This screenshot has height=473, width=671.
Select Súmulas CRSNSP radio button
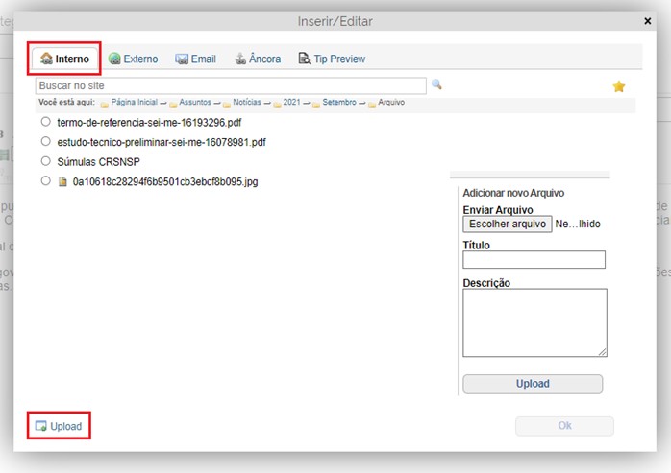tap(46, 161)
